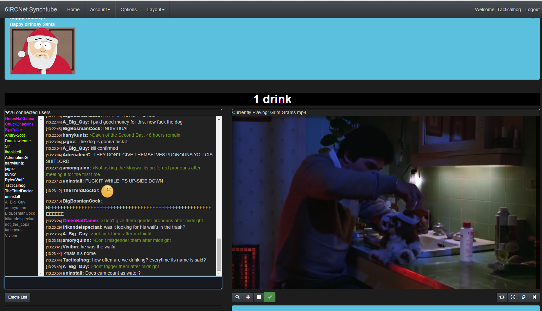The width and height of the screenshot is (542, 311).
Task: Click the chain link icon button
Action: 524,297
